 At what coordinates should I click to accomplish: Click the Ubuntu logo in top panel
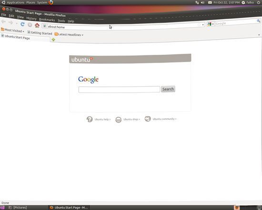[3, 2]
